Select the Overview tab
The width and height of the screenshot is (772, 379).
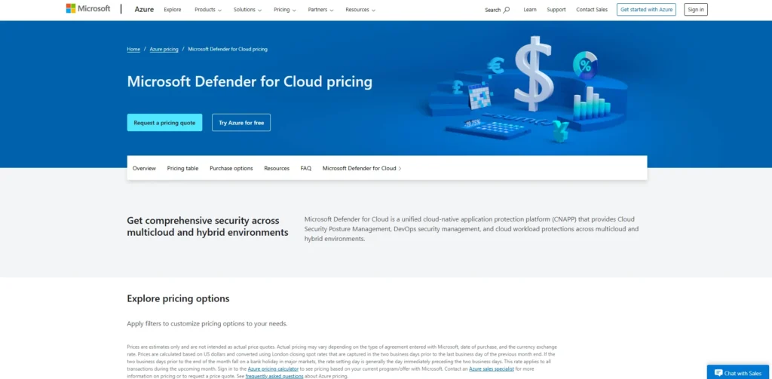144,168
